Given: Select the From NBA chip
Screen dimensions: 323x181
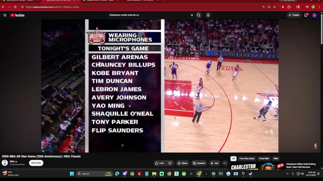Looking at the screenshot, I should tap(264, 159).
